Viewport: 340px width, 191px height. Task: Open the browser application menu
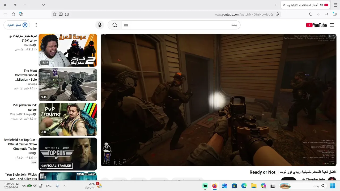pos(5,14)
